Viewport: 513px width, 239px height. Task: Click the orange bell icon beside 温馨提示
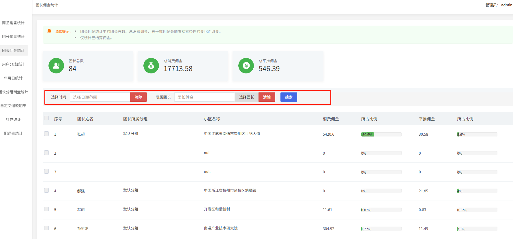coord(49,31)
